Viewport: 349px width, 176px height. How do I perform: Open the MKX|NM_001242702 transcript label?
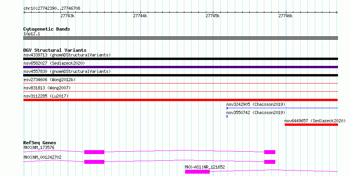42,157
